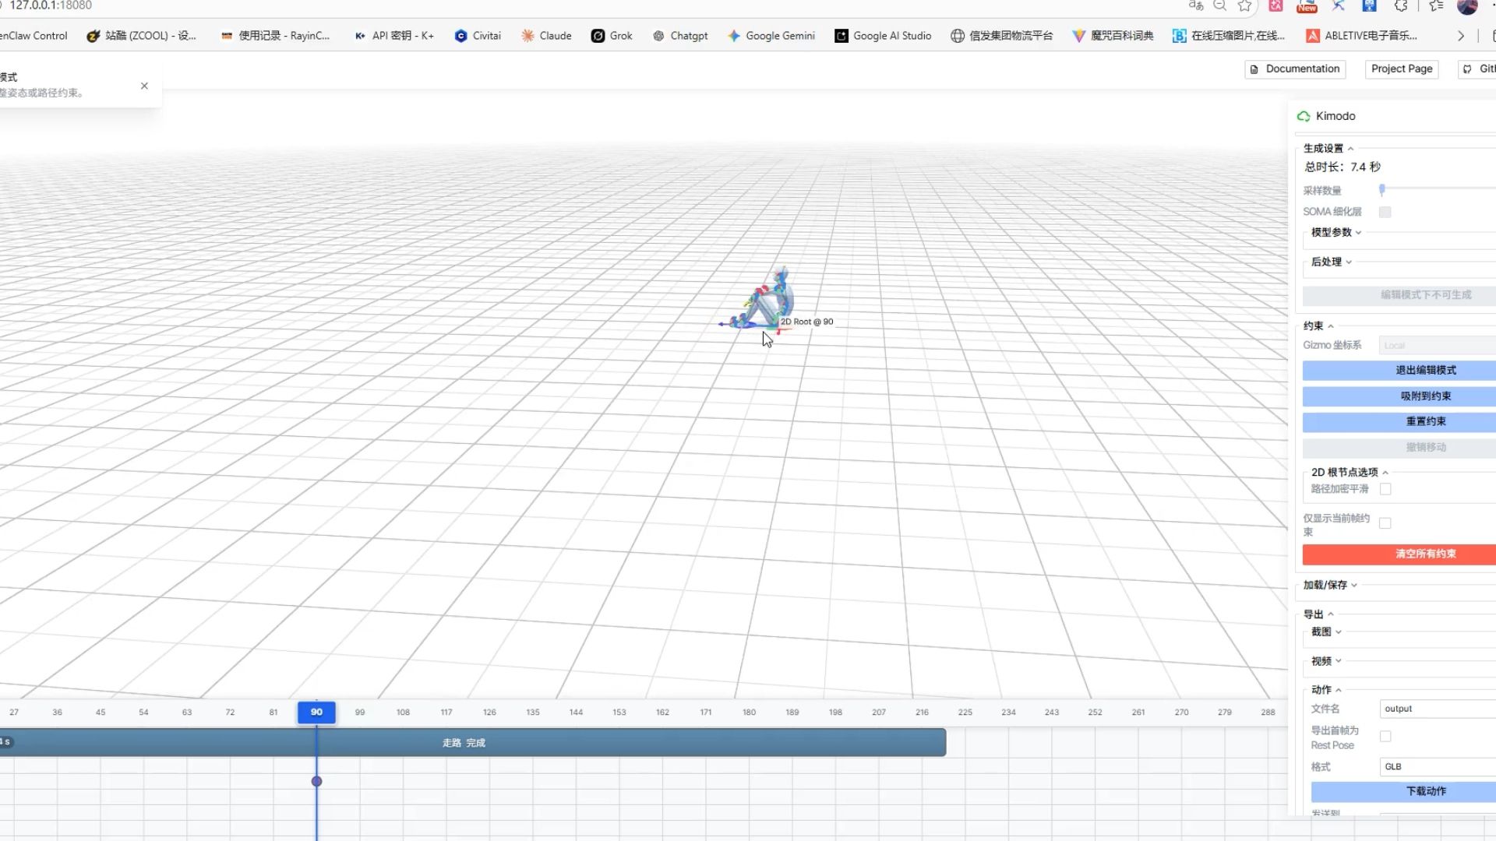Close the mode notification popup

(144, 86)
